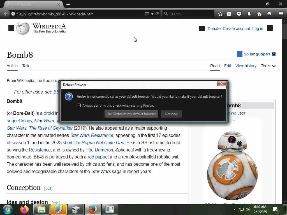
Task: Open the droid link
Action: pos(49,113)
